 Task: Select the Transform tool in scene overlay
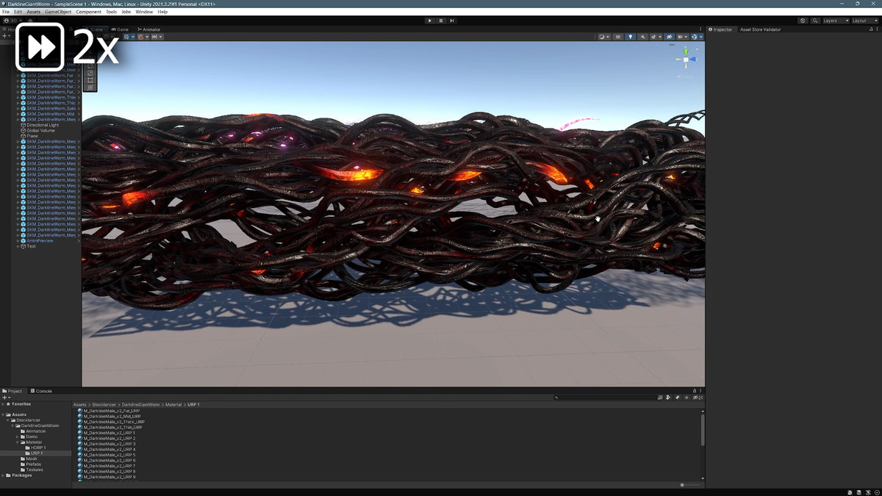[90, 87]
